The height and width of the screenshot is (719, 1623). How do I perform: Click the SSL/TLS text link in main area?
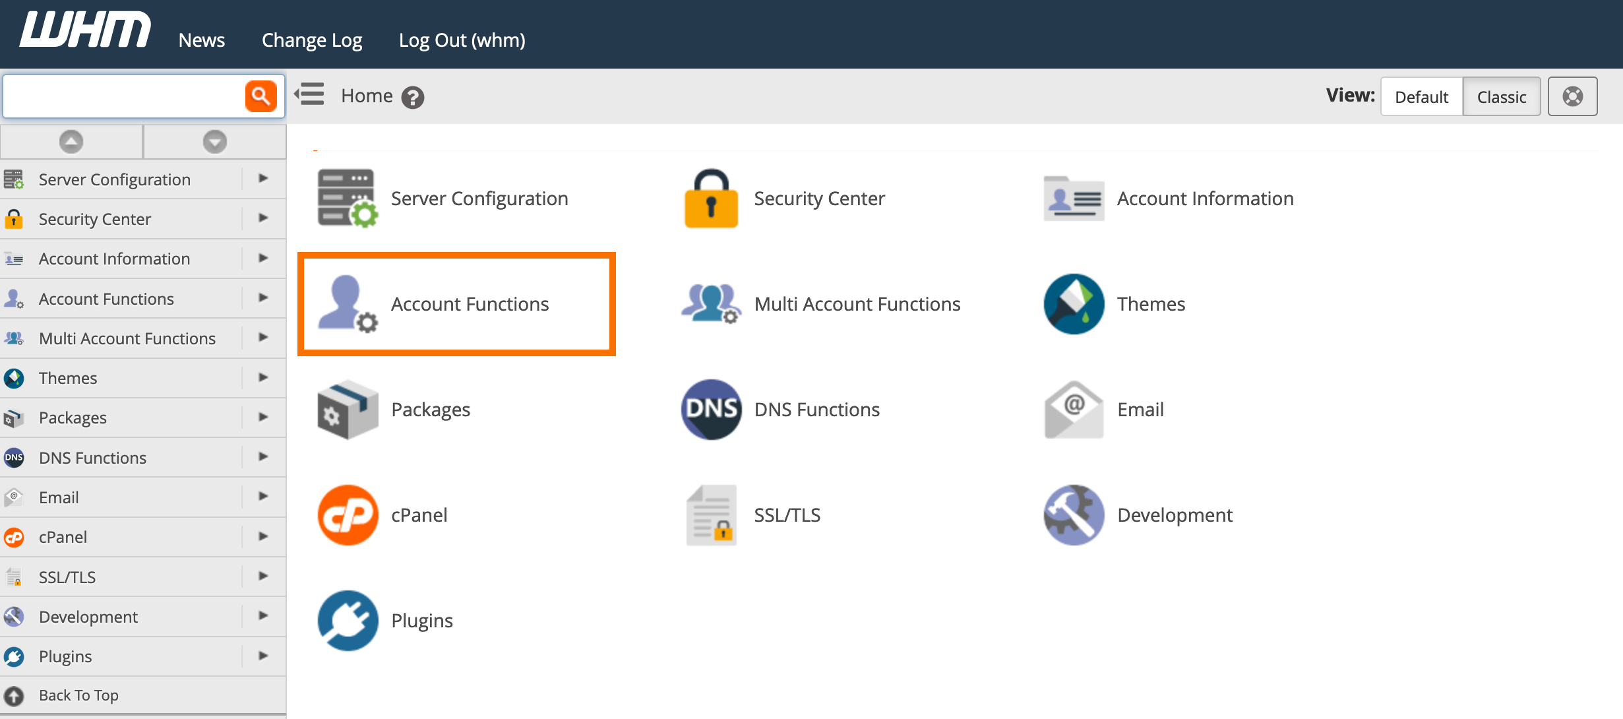pos(787,515)
